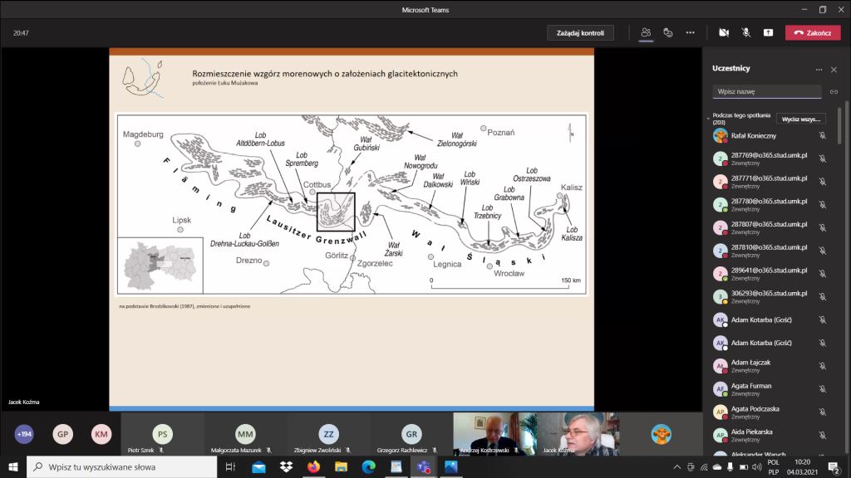
Task: Toggle the camera on or off
Action: pos(724,32)
